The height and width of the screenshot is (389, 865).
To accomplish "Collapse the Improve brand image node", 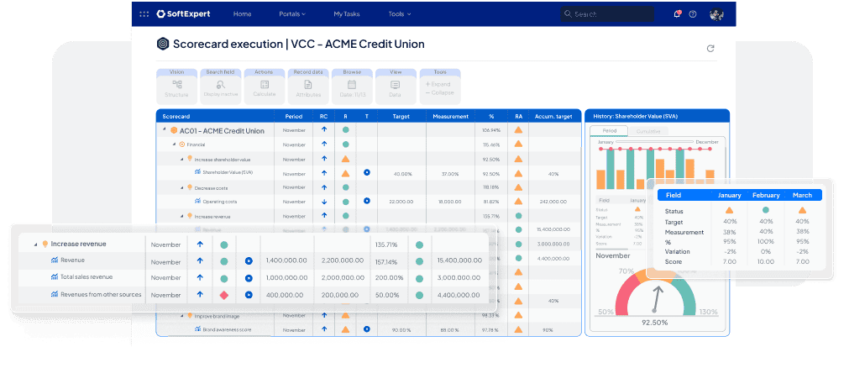I will (x=182, y=316).
